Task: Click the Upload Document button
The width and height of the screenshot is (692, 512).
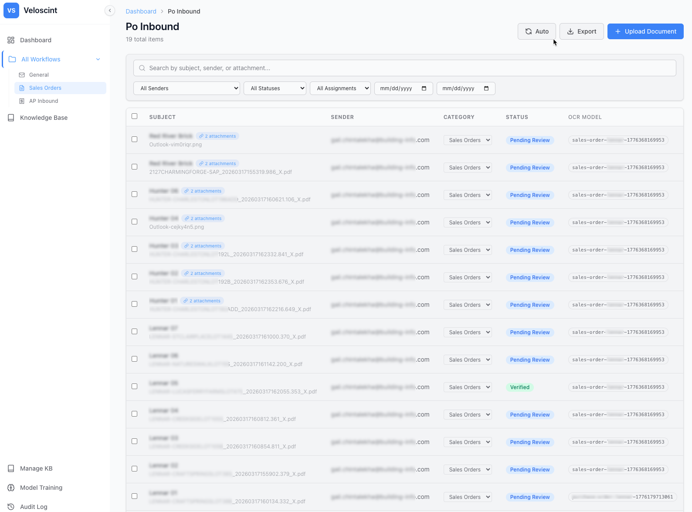Action: click(x=645, y=31)
